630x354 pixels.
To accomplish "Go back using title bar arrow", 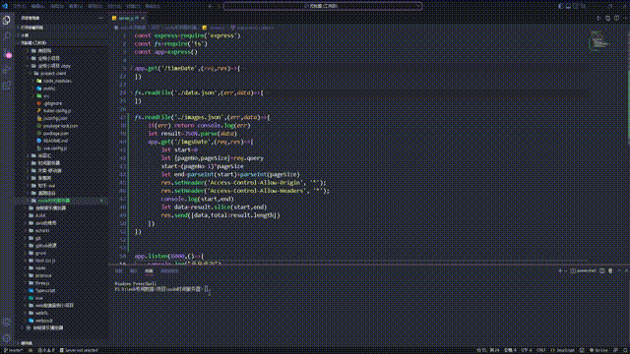I will (210, 6).
